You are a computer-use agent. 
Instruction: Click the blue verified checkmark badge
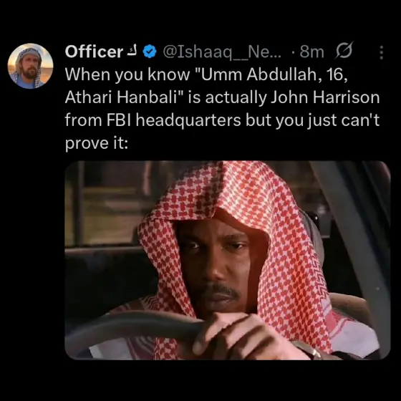[x=150, y=52]
